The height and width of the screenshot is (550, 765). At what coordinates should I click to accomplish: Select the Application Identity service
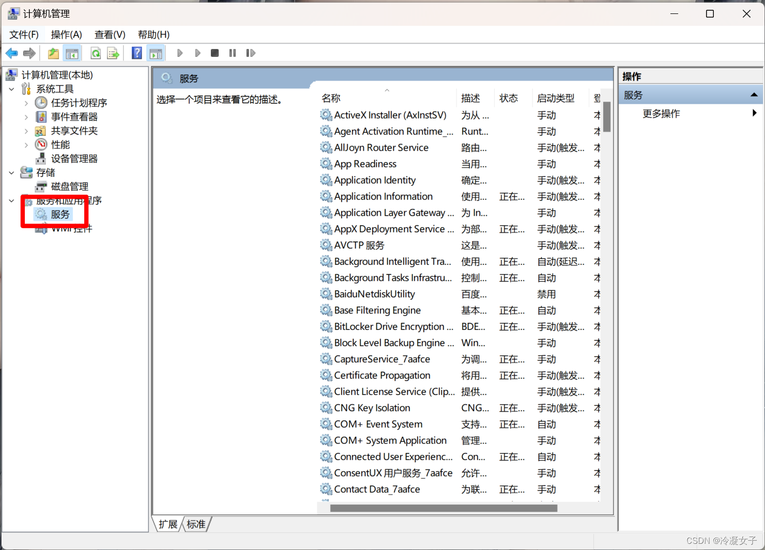pos(460,180)
